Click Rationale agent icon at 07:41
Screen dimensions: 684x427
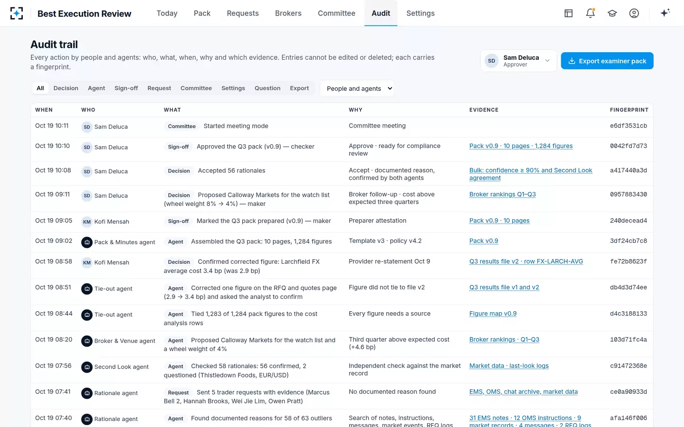click(x=87, y=393)
